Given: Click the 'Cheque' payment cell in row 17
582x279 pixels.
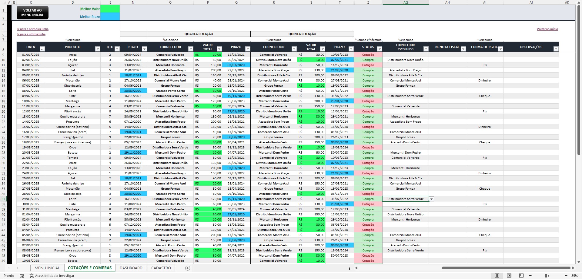Looking at the screenshot, I should [485, 96].
